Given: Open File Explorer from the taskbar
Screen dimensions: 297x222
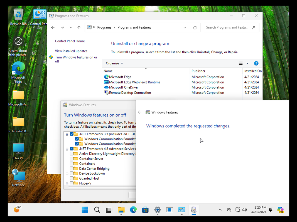Looking at the screenshot, I should pyautogui.click(x=121, y=210).
